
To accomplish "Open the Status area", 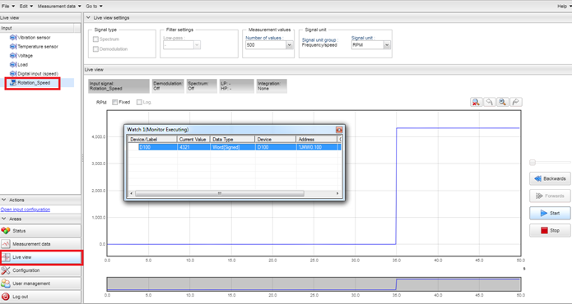I will (40, 231).
